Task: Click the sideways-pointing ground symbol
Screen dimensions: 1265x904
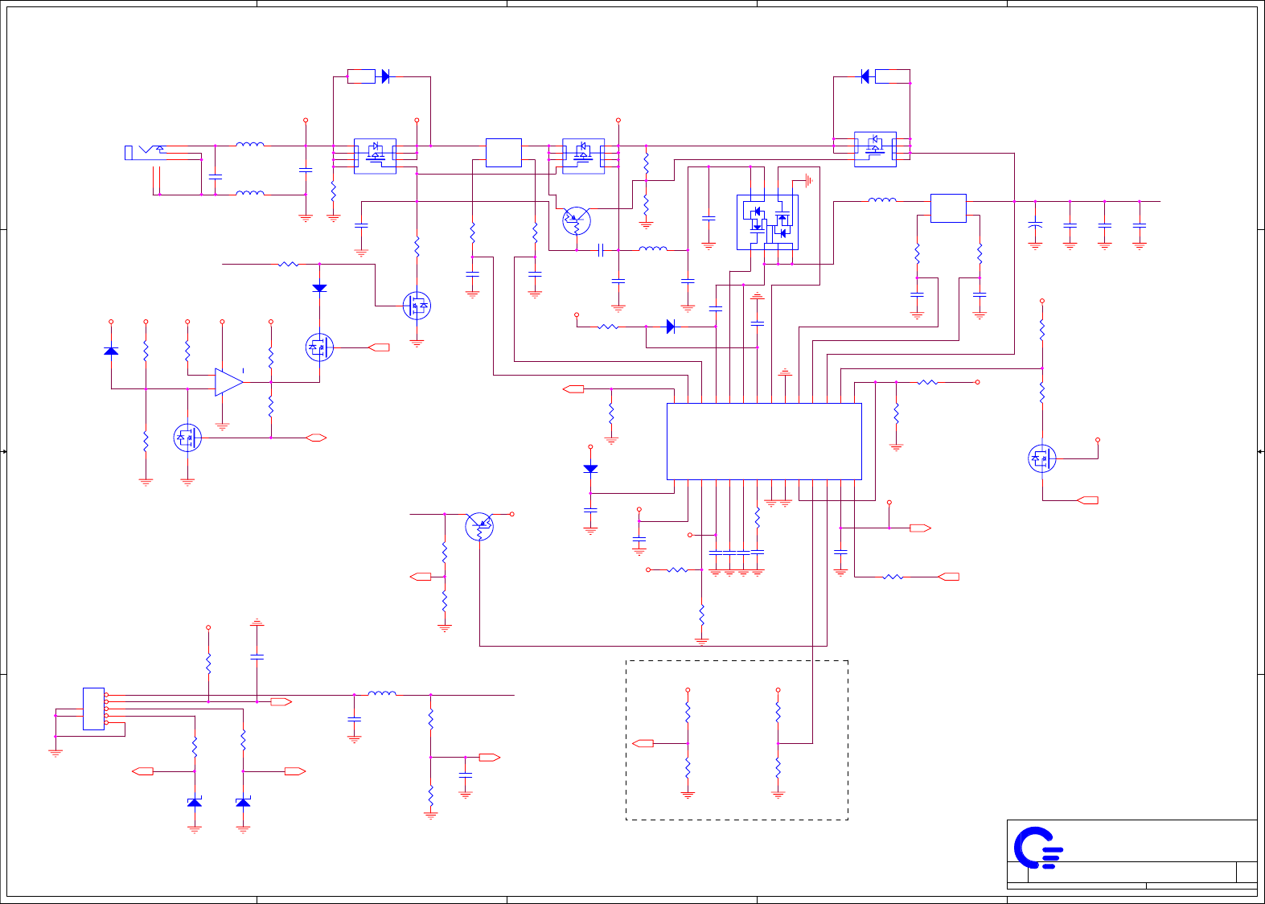Action: (808, 180)
